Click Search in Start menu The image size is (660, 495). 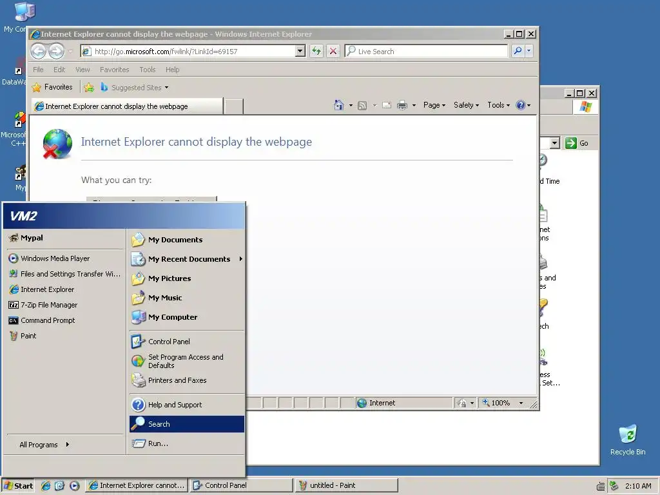(187, 424)
